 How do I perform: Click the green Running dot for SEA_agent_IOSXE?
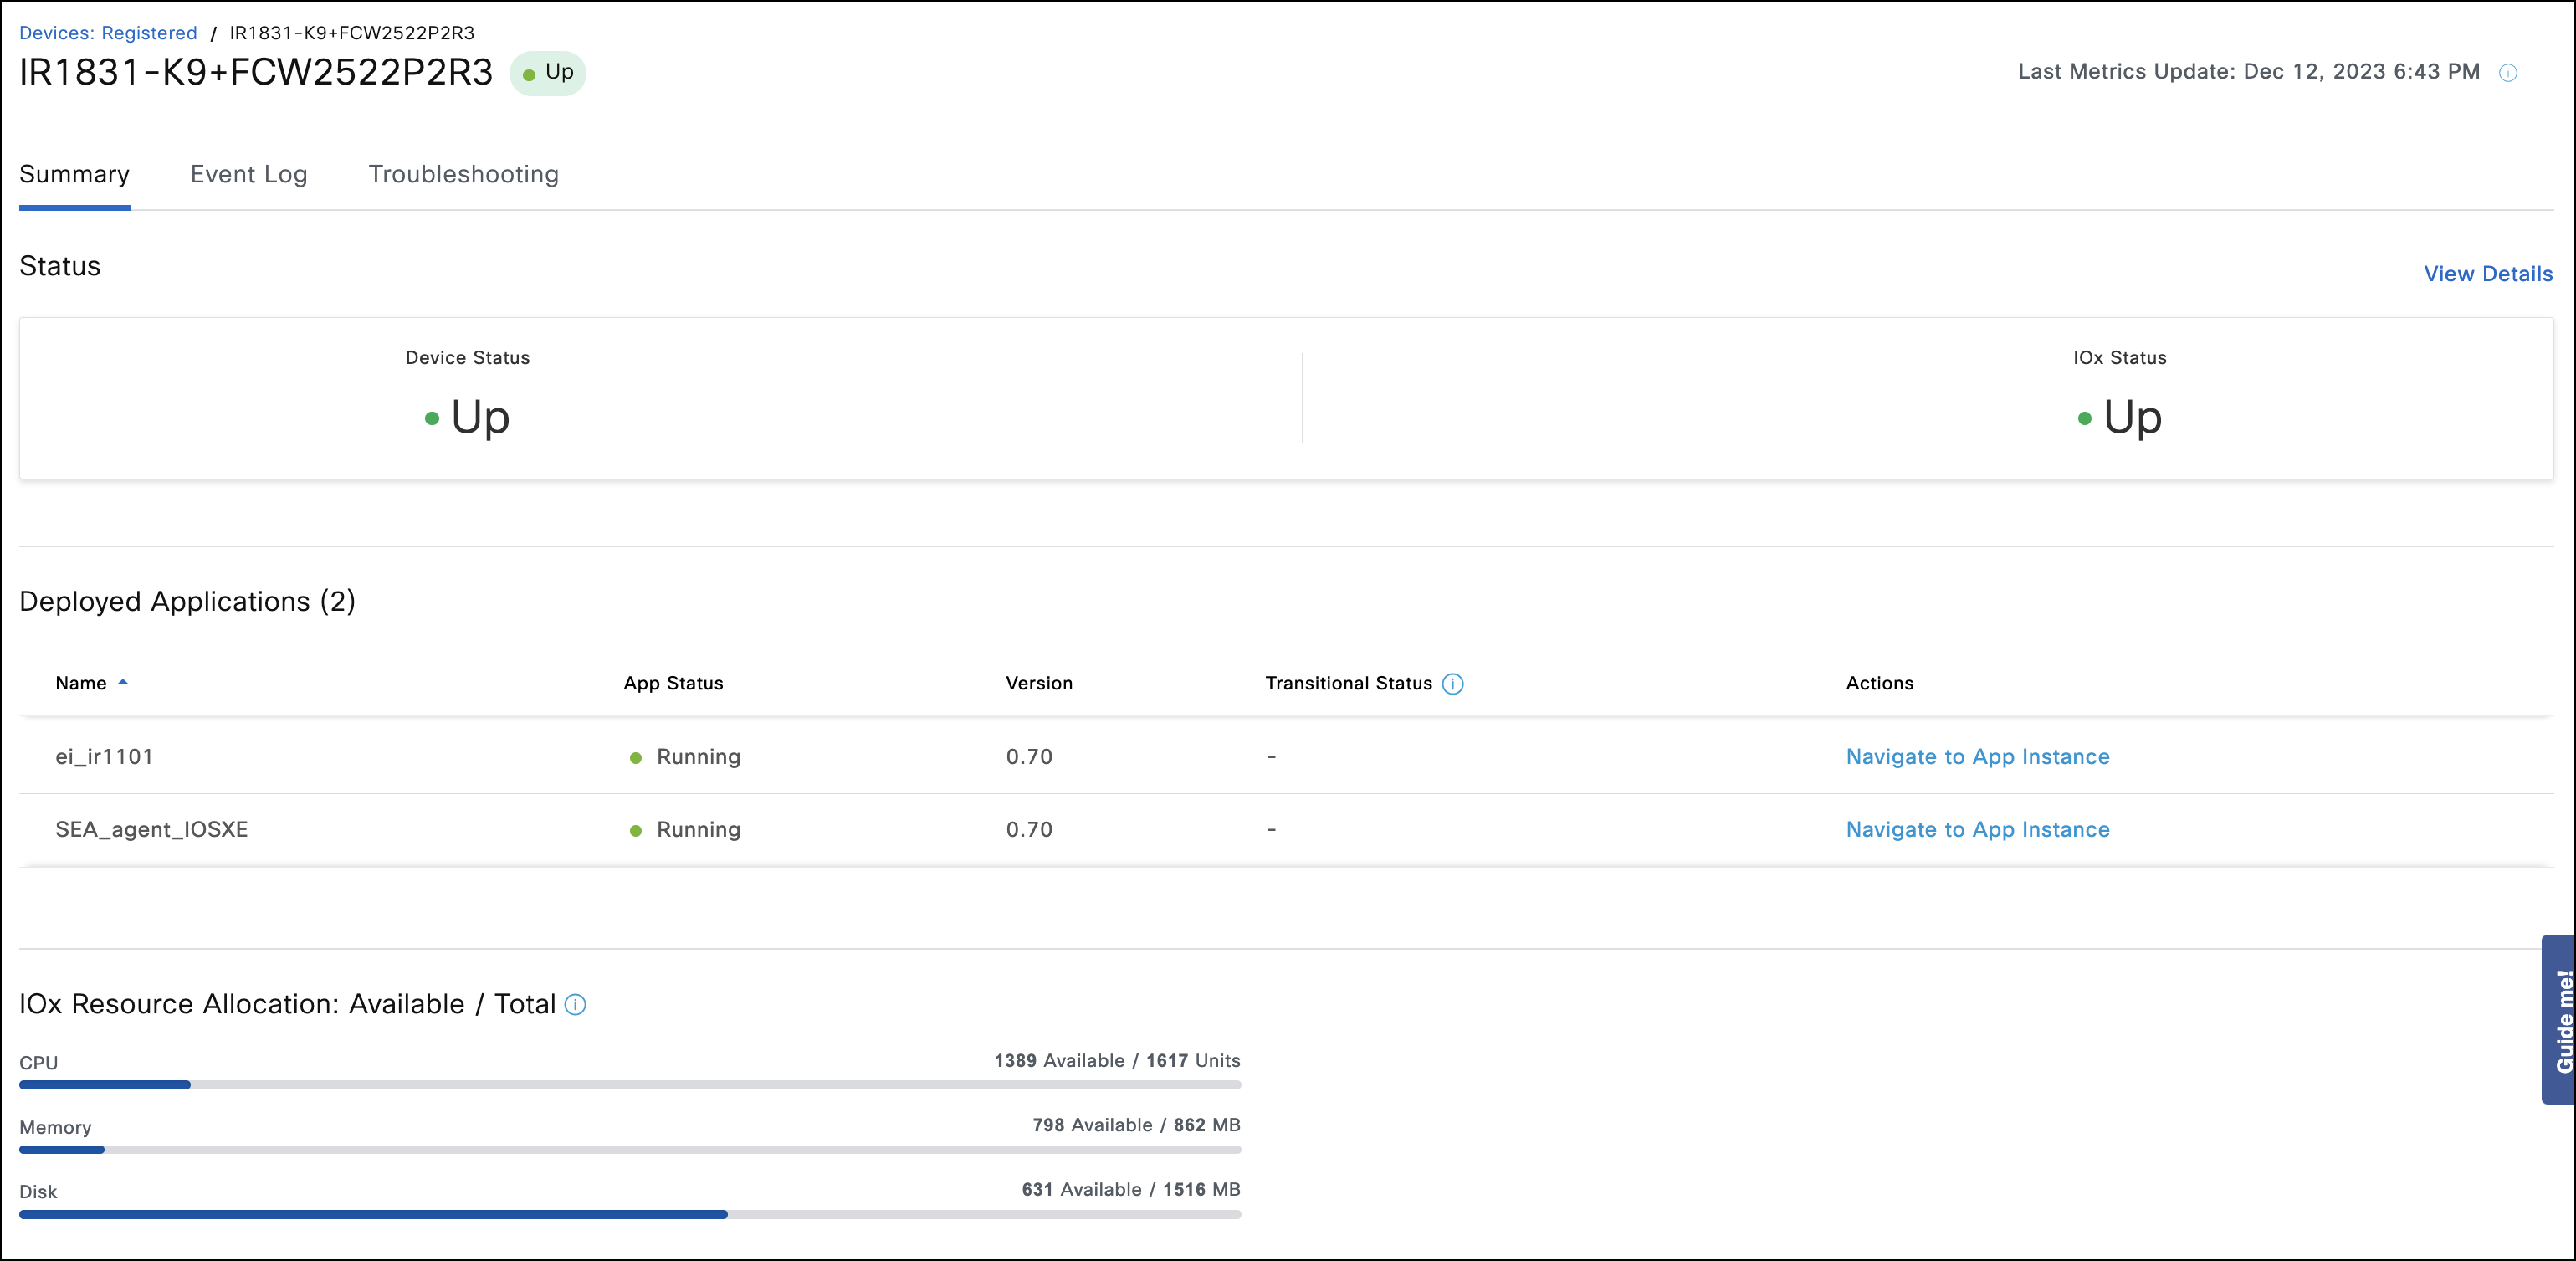click(636, 829)
